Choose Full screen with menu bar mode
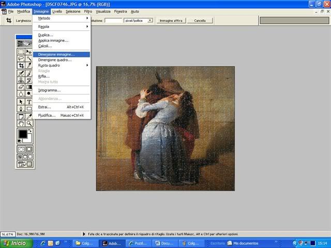Viewport: 331px width, 248px height. coord(25,157)
